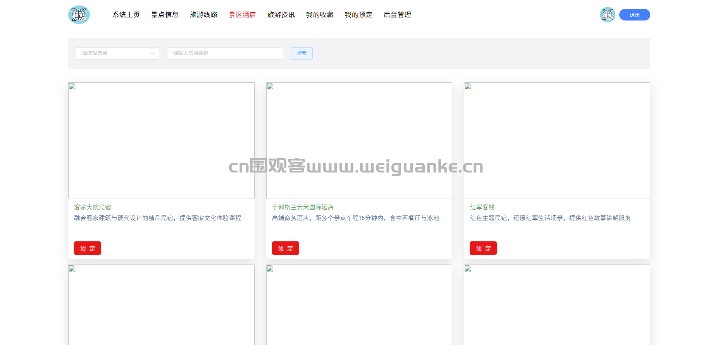Open 我的预定 from navigation
This screenshot has height=345, width=708.
[x=358, y=15]
